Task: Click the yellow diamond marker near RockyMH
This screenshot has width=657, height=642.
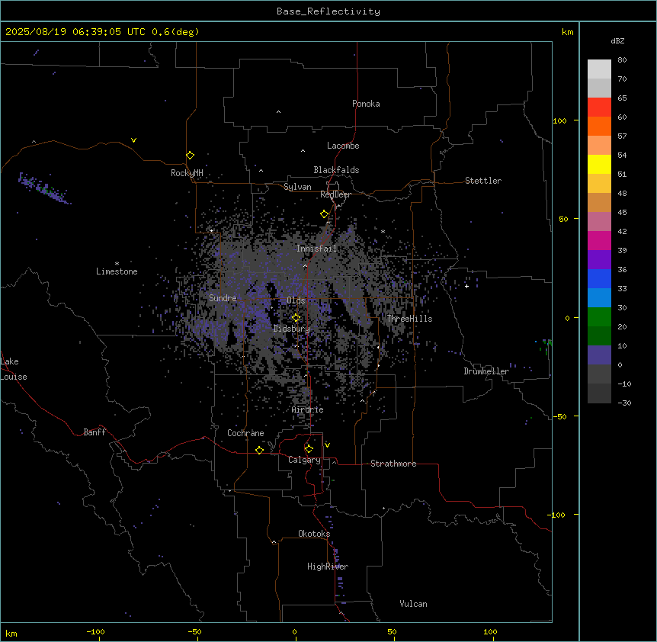Action: [191, 156]
